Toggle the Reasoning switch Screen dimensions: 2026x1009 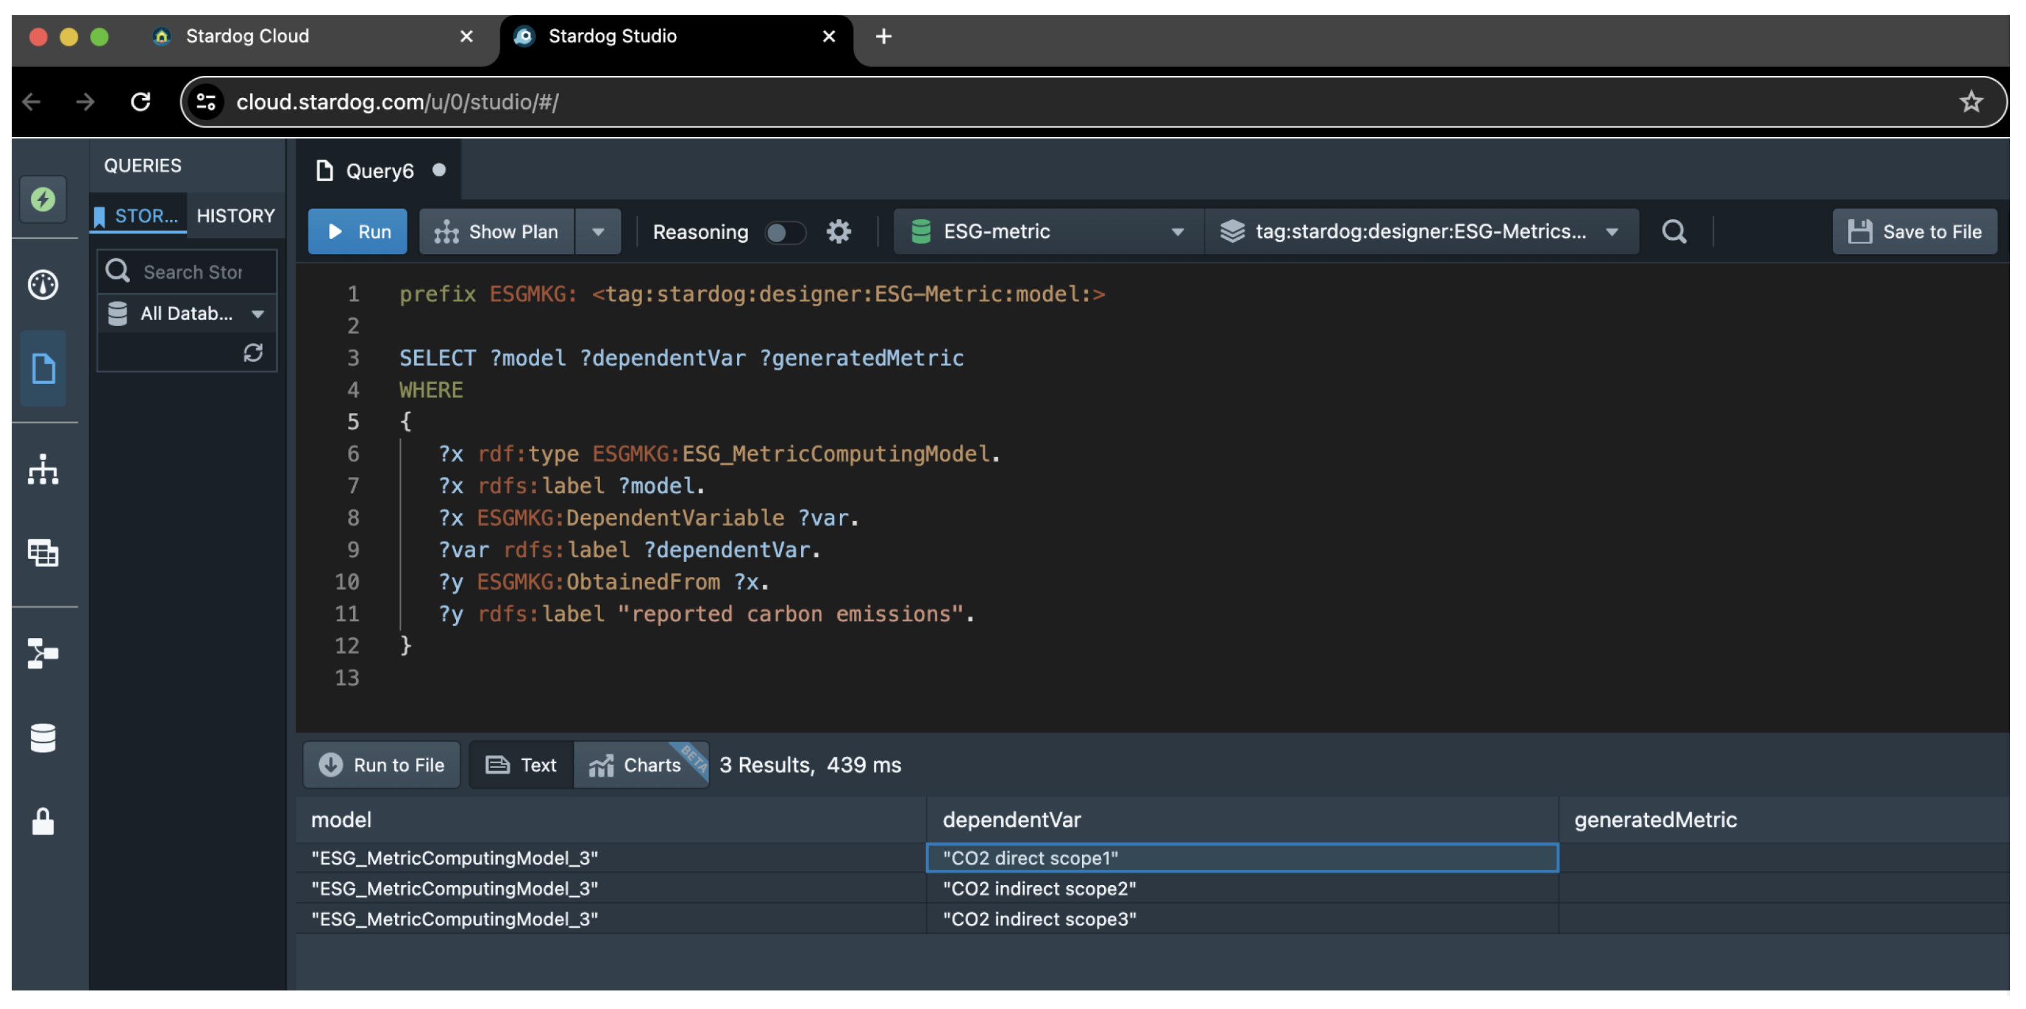pyautogui.click(x=785, y=232)
